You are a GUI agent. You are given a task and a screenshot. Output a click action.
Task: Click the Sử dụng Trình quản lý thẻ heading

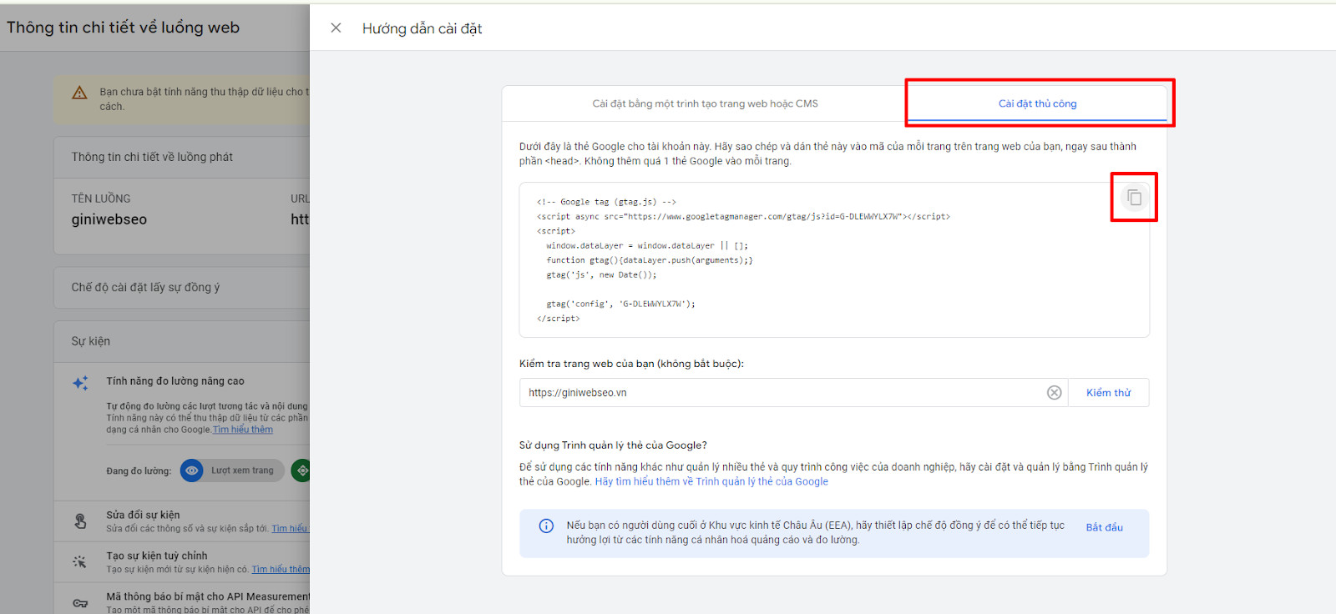(x=613, y=445)
